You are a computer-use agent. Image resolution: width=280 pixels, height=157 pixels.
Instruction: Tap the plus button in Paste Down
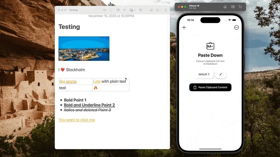pos(184,27)
